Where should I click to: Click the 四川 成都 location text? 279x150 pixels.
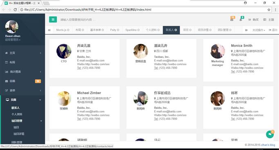point(162,51)
